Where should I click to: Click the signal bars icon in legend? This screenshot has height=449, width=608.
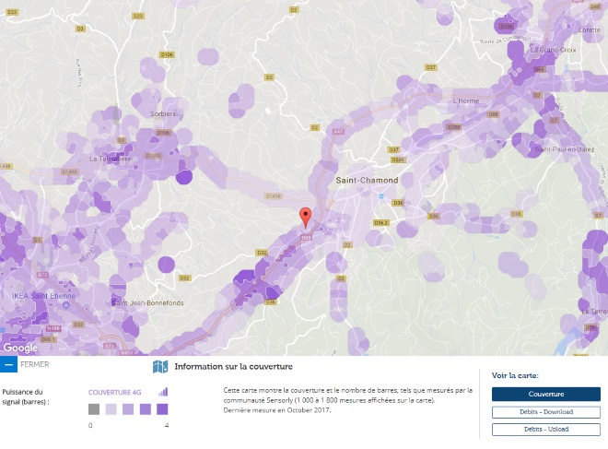pos(163,391)
